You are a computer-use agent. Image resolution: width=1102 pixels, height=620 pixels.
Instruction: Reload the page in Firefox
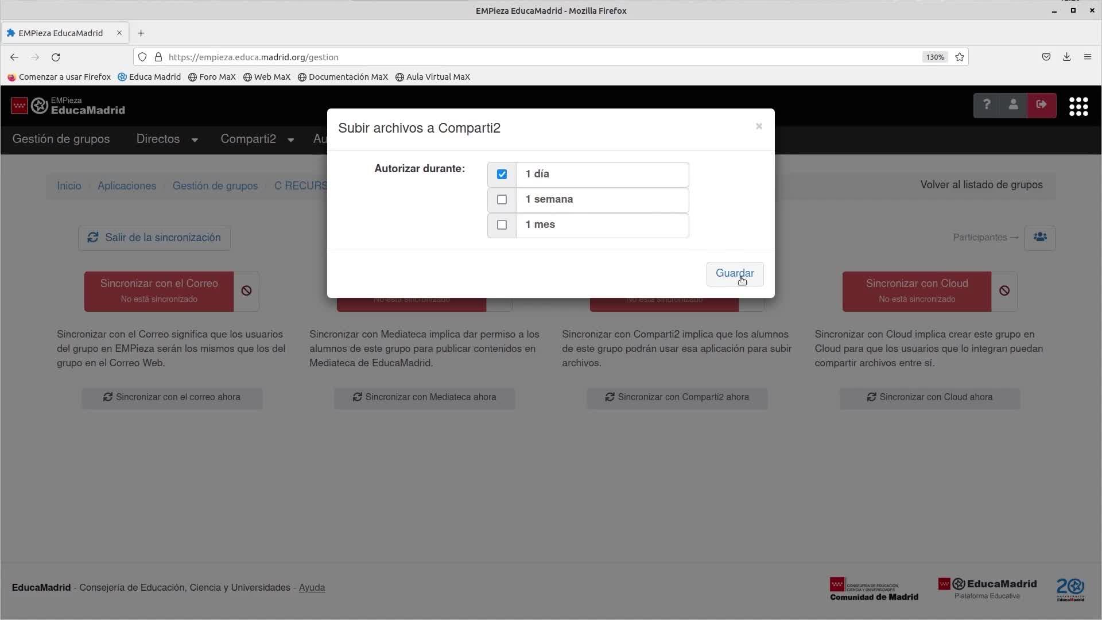click(x=56, y=57)
